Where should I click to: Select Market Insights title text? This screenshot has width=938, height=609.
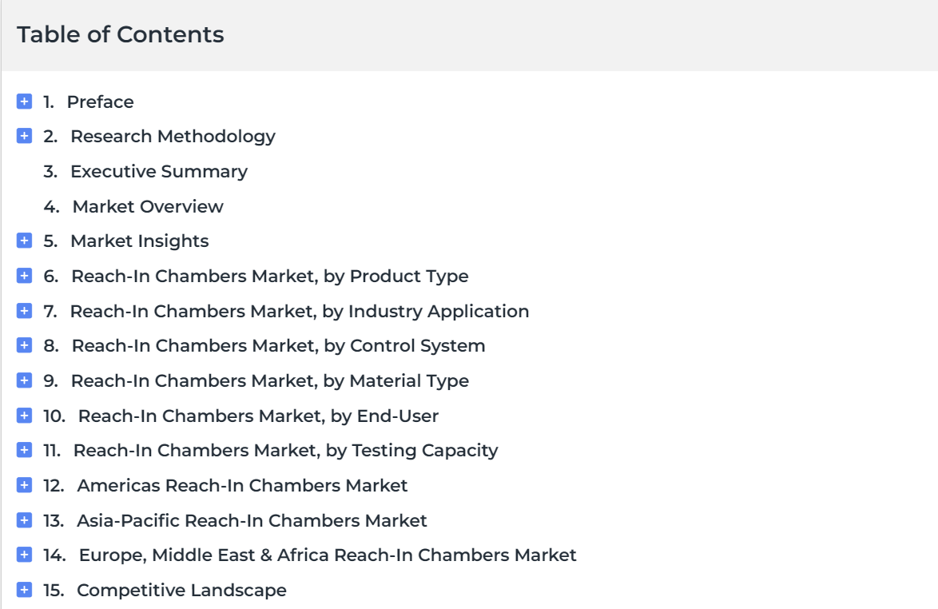click(139, 241)
